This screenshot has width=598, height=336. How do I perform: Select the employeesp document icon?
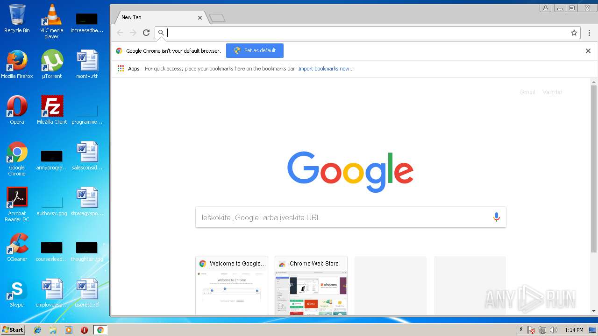[52, 293]
